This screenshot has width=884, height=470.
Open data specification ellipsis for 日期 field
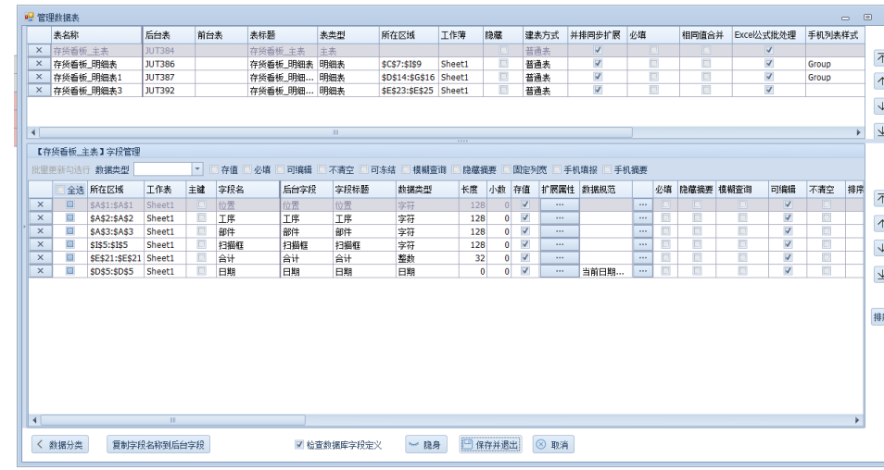pyautogui.click(x=642, y=271)
